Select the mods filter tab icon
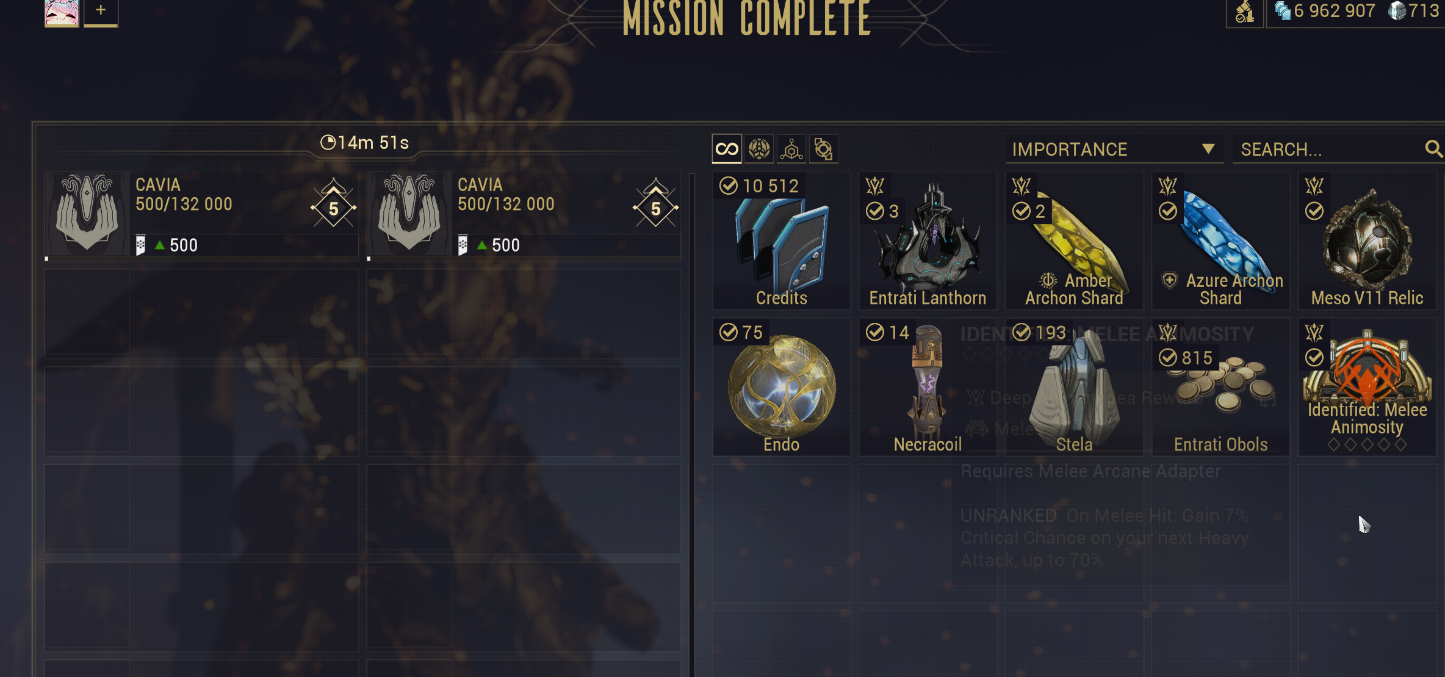 point(759,149)
